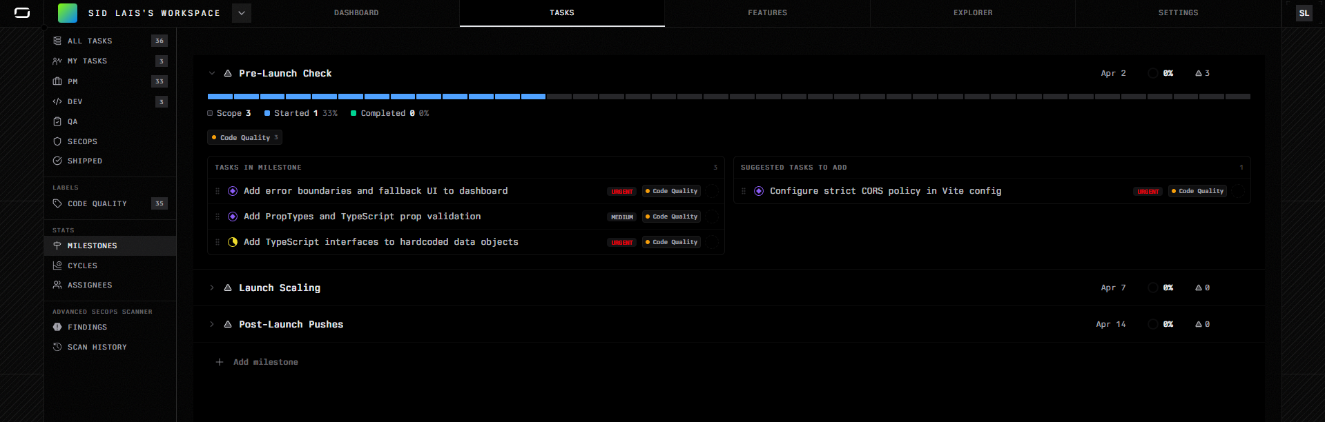
Task: Open the workspace switcher dropdown
Action: pyautogui.click(x=242, y=13)
